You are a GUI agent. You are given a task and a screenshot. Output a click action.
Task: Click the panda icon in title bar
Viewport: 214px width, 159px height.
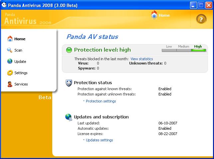(x=4, y=5)
